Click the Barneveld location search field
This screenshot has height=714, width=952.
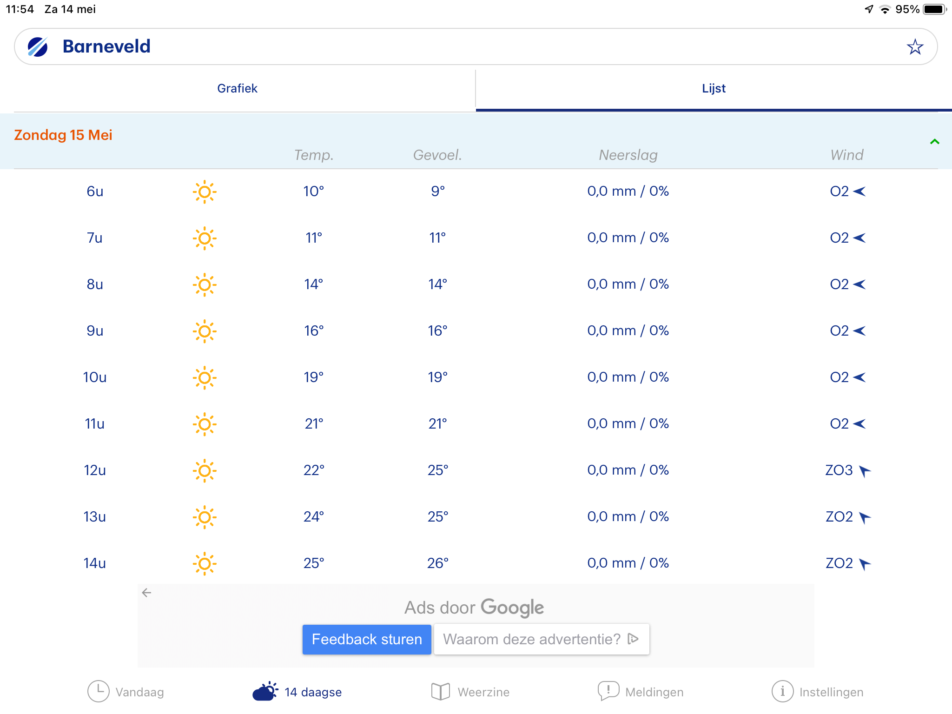coord(476,46)
